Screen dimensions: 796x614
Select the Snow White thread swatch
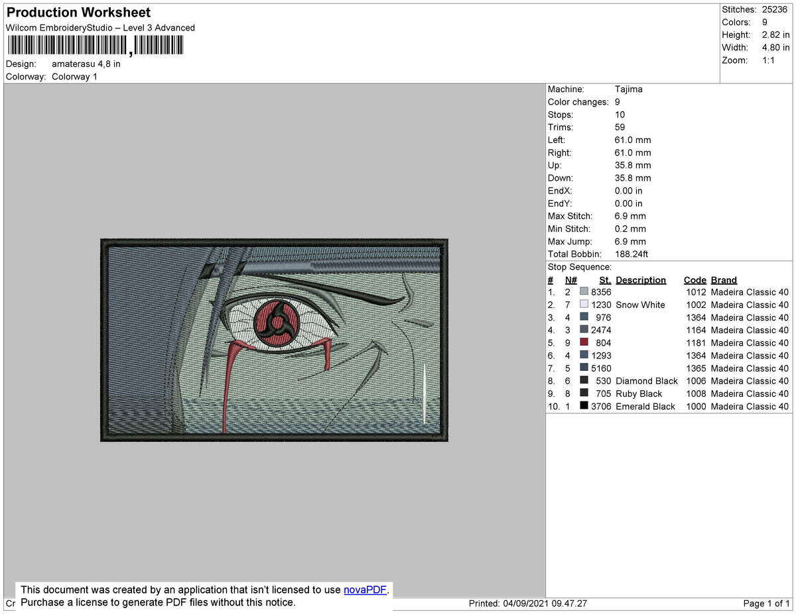point(584,305)
